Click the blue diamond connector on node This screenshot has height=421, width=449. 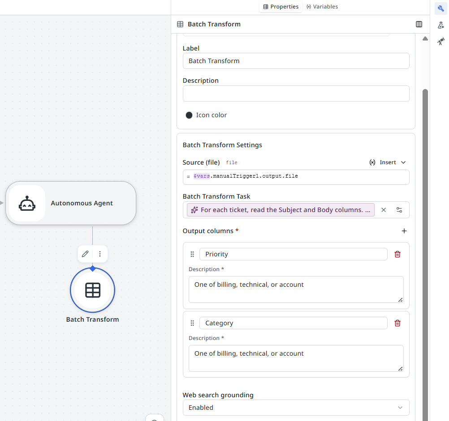[92, 268]
